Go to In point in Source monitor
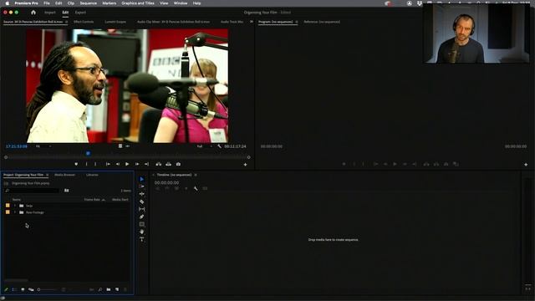Viewport: 535px width, 301px height. tap(108, 164)
